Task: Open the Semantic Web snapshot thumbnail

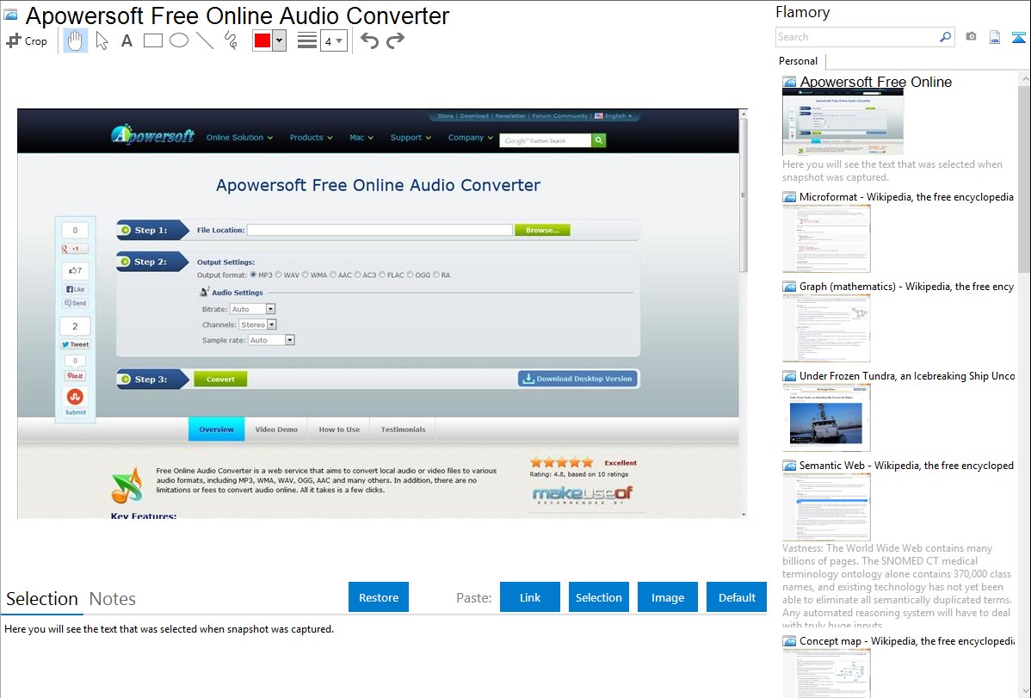Action: click(x=826, y=506)
